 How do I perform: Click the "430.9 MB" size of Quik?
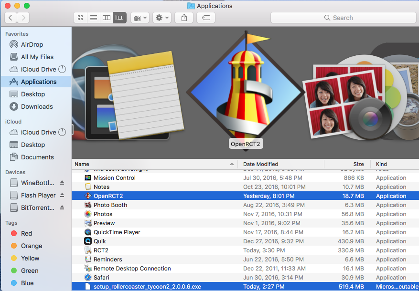[351, 241]
